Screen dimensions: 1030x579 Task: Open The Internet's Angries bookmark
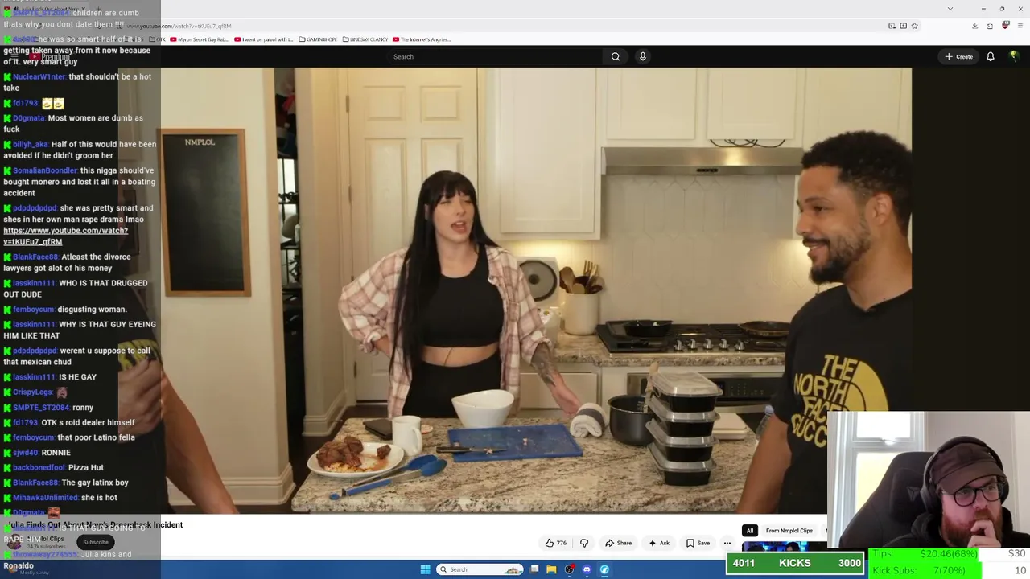pyautogui.click(x=422, y=39)
